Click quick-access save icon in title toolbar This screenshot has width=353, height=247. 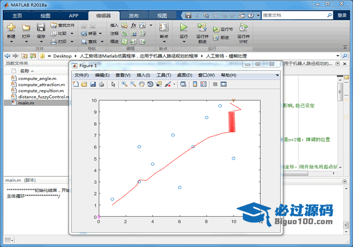coord(188,15)
